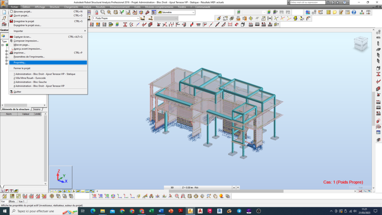Click the padlock icon on the top toolbar
Viewport: 382px width, 215px height.
click(x=96, y=12)
